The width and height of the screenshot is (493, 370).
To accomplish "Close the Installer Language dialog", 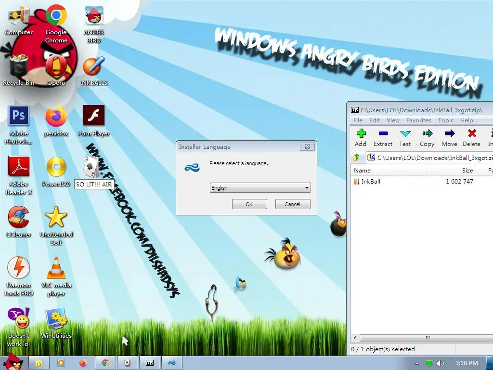I will tap(307, 146).
